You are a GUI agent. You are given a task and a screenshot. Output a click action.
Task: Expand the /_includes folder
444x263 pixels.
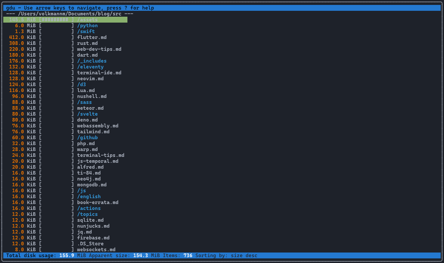click(x=92, y=61)
